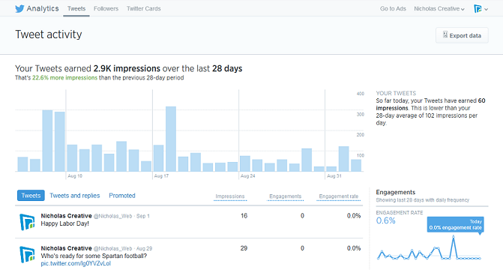Image resolution: width=503 pixels, height=270 pixels.
Task: Click @Nicholas_Web handle on Aug 29 tweet
Action: [x=112, y=248]
